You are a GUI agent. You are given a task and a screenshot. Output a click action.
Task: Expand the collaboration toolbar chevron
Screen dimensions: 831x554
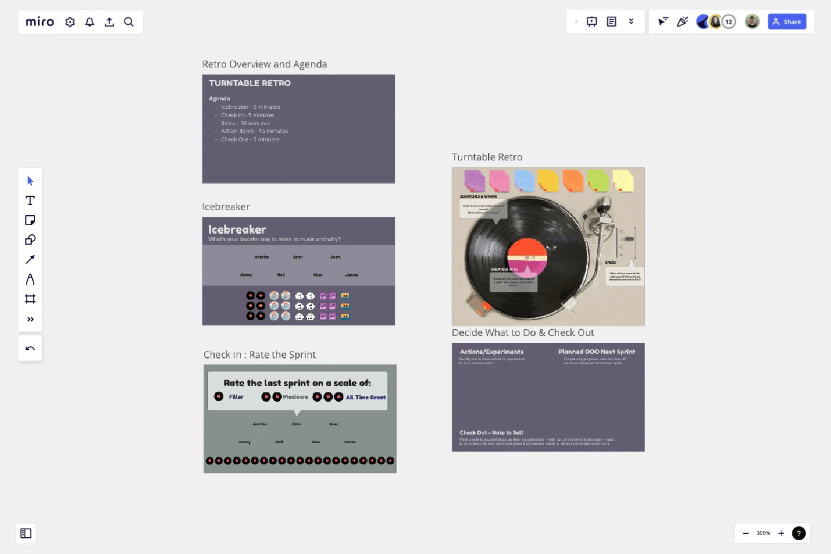[576, 22]
